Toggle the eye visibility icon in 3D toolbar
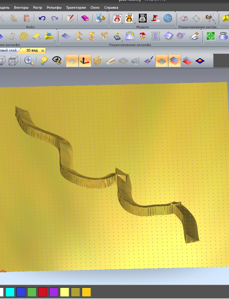The image size is (229, 299). [x=57, y=60]
